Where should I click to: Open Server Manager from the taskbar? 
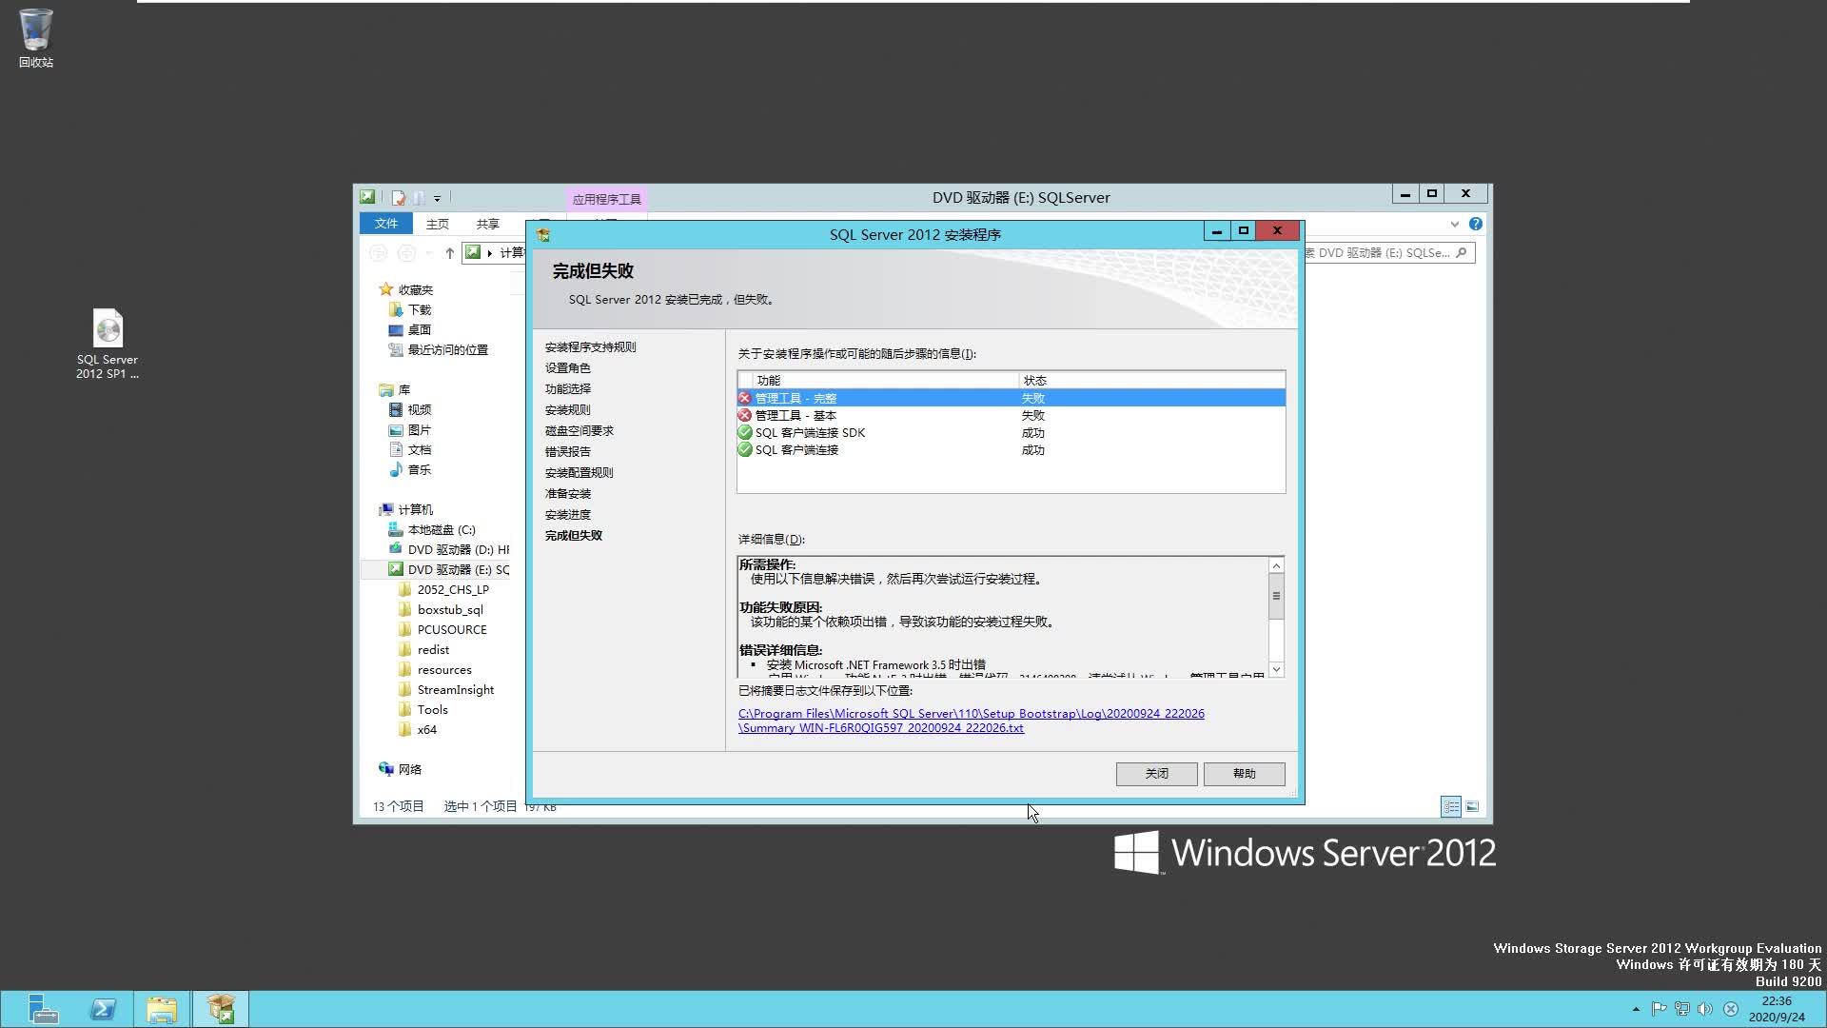[43, 1009]
